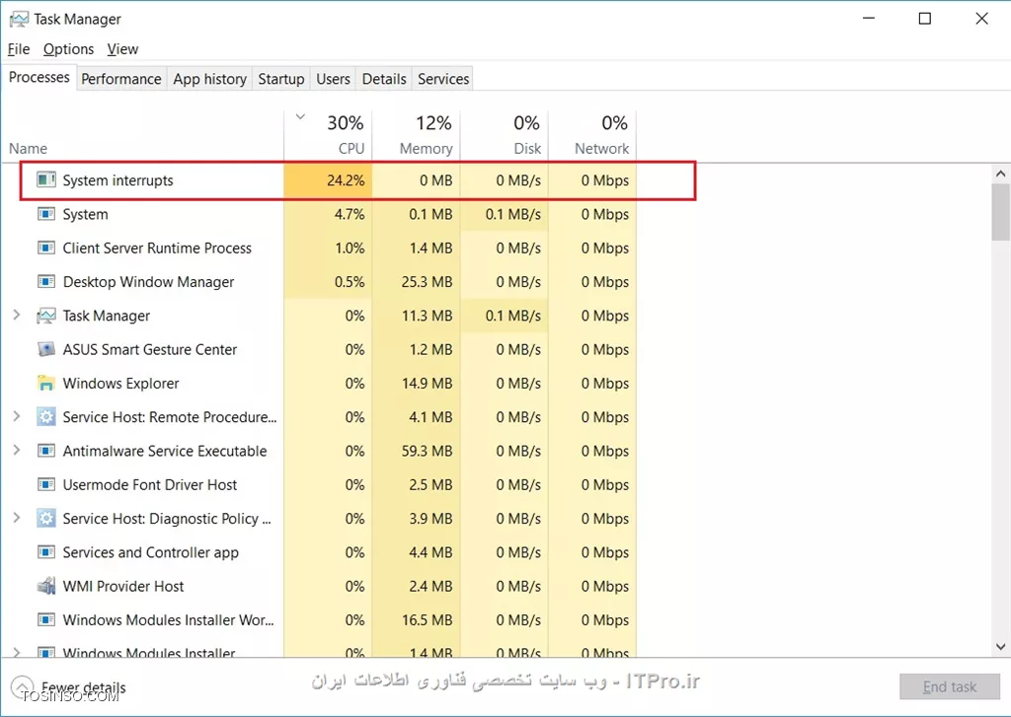Click the Task Manager title bar icon
Screen dimensions: 1011x717
click(x=19, y=20)
